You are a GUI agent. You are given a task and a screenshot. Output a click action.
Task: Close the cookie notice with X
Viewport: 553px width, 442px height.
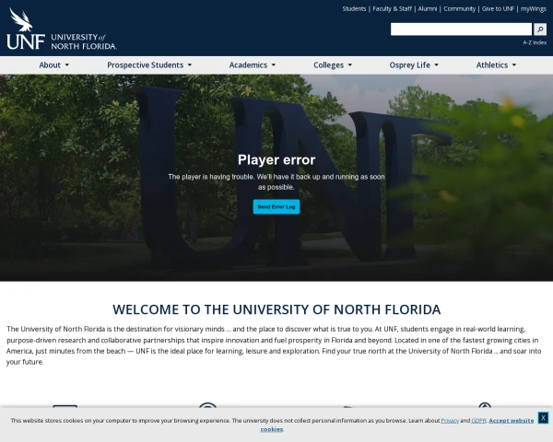pyautogui.click(x=543, y=418)
